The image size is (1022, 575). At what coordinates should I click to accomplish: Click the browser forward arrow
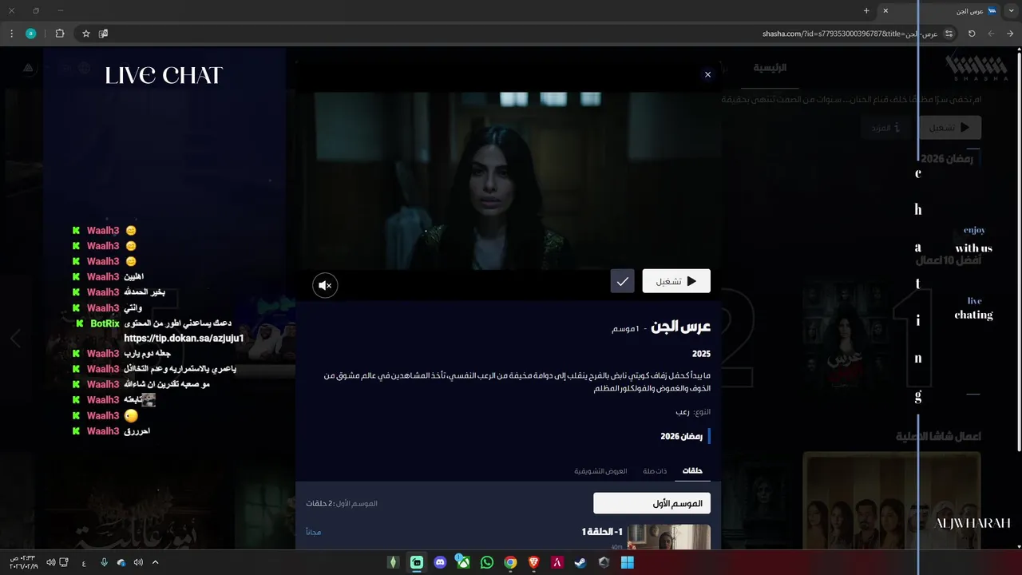(x=991, y=34)
